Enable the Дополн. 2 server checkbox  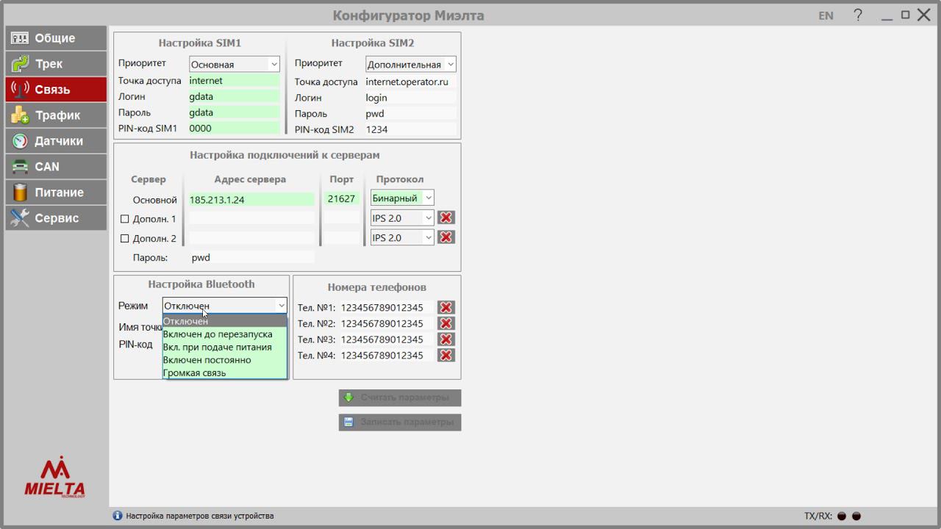[124, 238]
